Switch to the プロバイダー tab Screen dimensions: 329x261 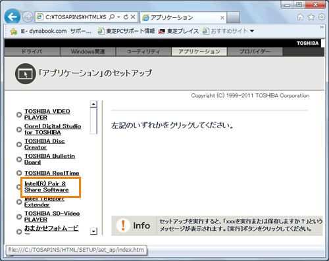(x=255, y=52)
